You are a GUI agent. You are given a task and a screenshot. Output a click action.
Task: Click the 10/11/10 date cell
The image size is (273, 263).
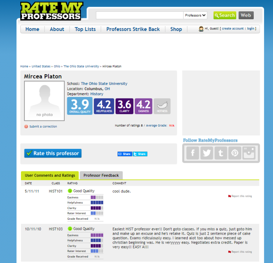coord(33,229)
